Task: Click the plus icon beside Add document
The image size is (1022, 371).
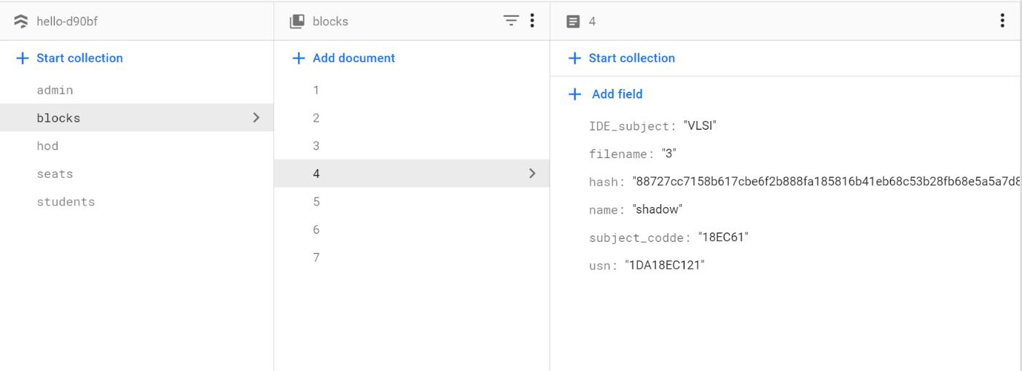Action: 298,58
